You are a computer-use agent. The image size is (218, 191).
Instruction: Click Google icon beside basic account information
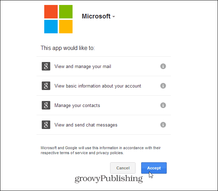[x=46, y=86]
